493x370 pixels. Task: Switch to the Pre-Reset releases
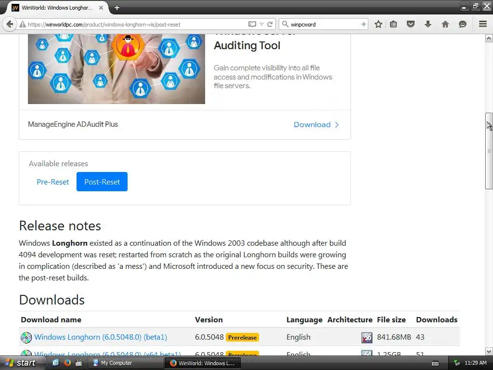click(53, 182)
